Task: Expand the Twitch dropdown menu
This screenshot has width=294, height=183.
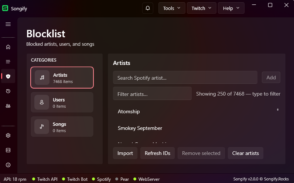Action: 202,8
